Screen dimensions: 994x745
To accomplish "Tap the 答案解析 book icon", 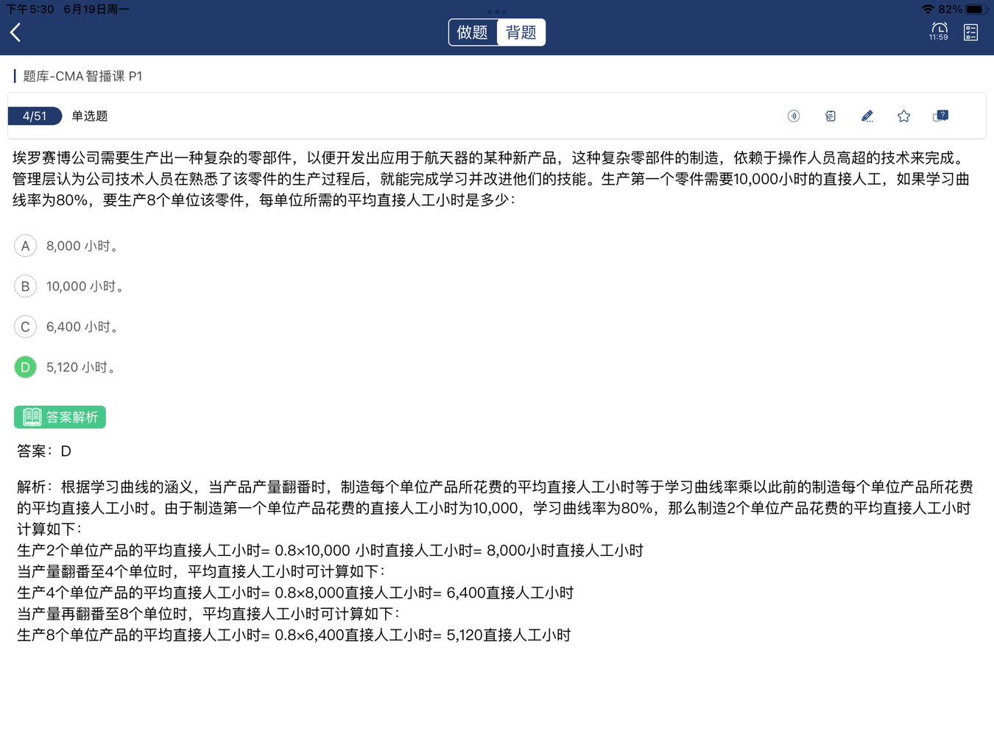I will 32,417.
